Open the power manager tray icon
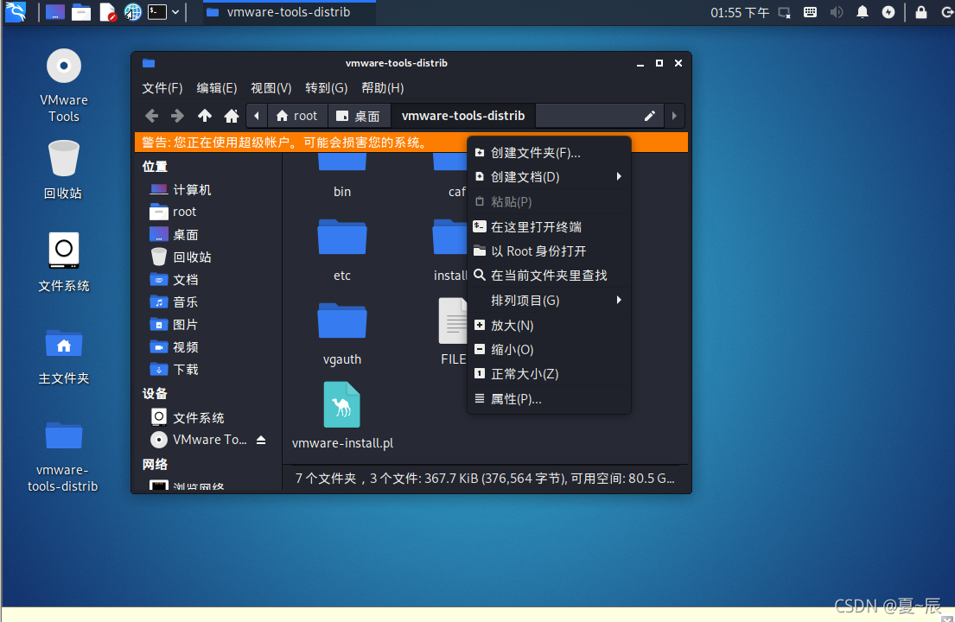 (888, 12)
